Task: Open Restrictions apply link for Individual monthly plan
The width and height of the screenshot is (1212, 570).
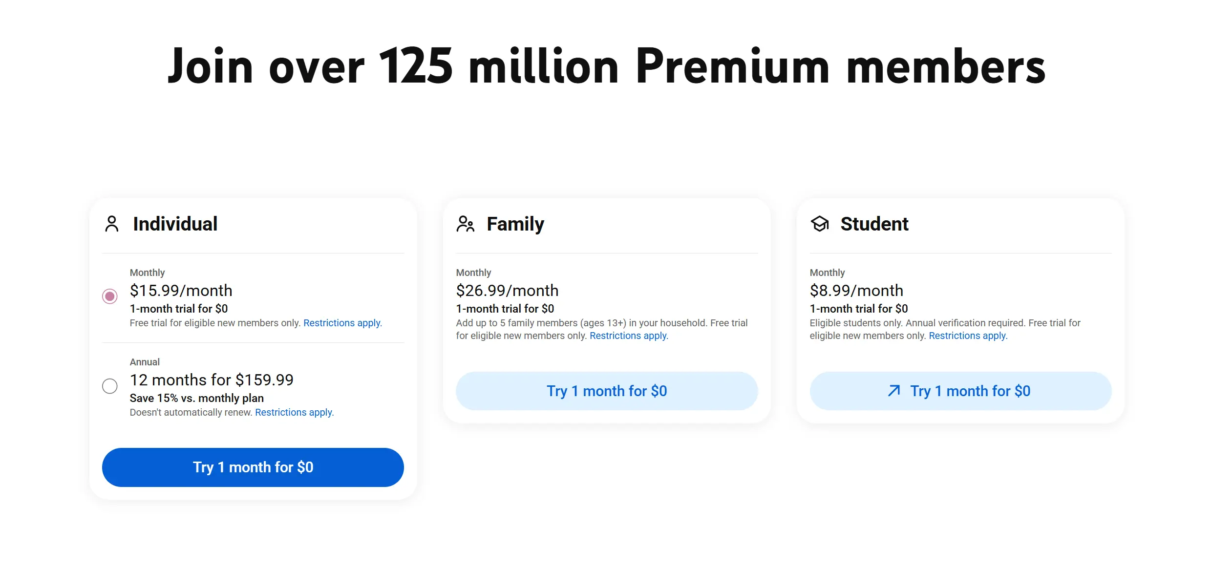Action: click(342, 323)
